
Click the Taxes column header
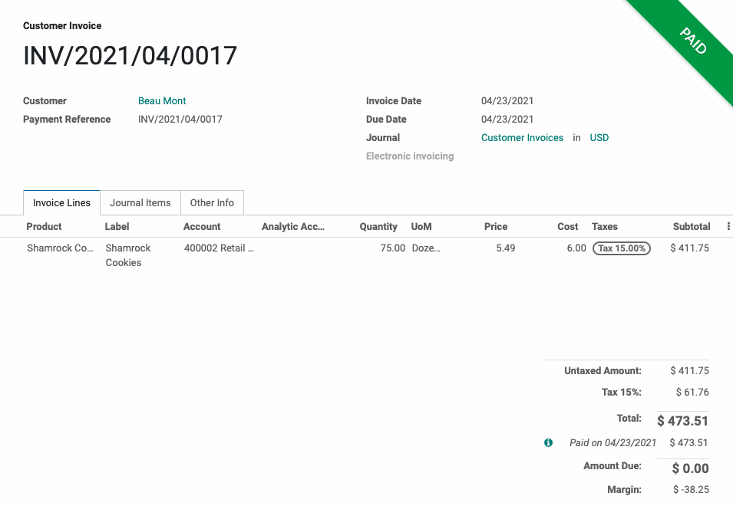(x=605, y=226)
